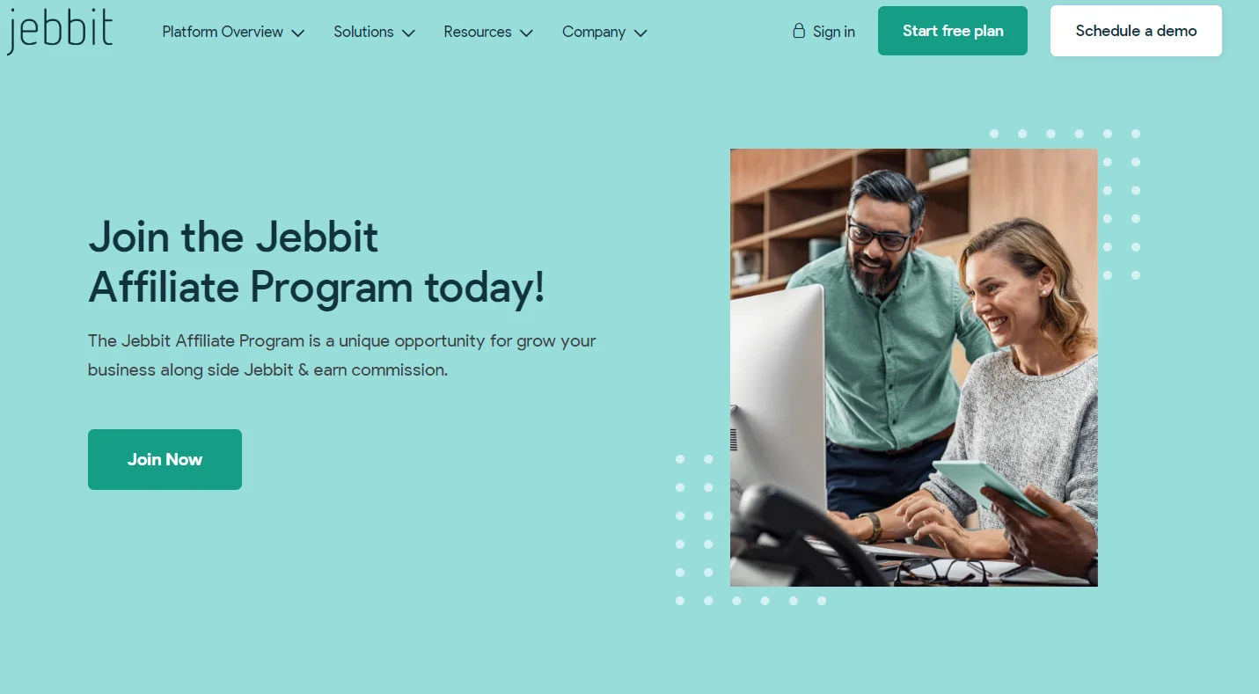
Task: Click the green Join Now button
Action: click(165, 459)
